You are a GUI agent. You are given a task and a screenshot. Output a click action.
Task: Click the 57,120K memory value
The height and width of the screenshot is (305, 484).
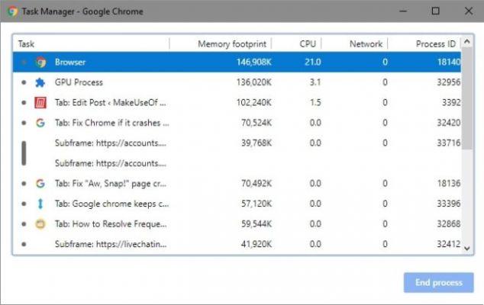tap(257, 204)
